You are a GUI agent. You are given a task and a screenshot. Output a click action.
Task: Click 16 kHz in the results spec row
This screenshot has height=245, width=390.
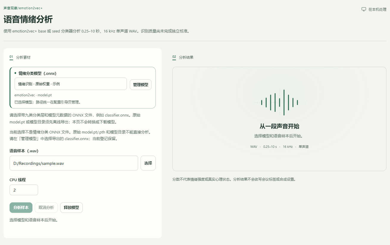tap(288, 147)
